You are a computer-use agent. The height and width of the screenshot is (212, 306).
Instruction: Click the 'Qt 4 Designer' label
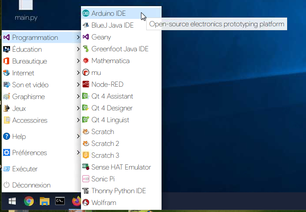coord(112,108)
